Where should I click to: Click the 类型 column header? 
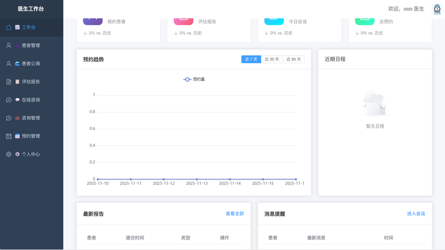point(186,238)
